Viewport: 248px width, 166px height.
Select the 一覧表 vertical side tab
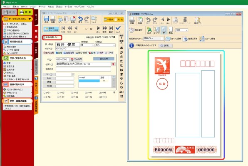36,50
